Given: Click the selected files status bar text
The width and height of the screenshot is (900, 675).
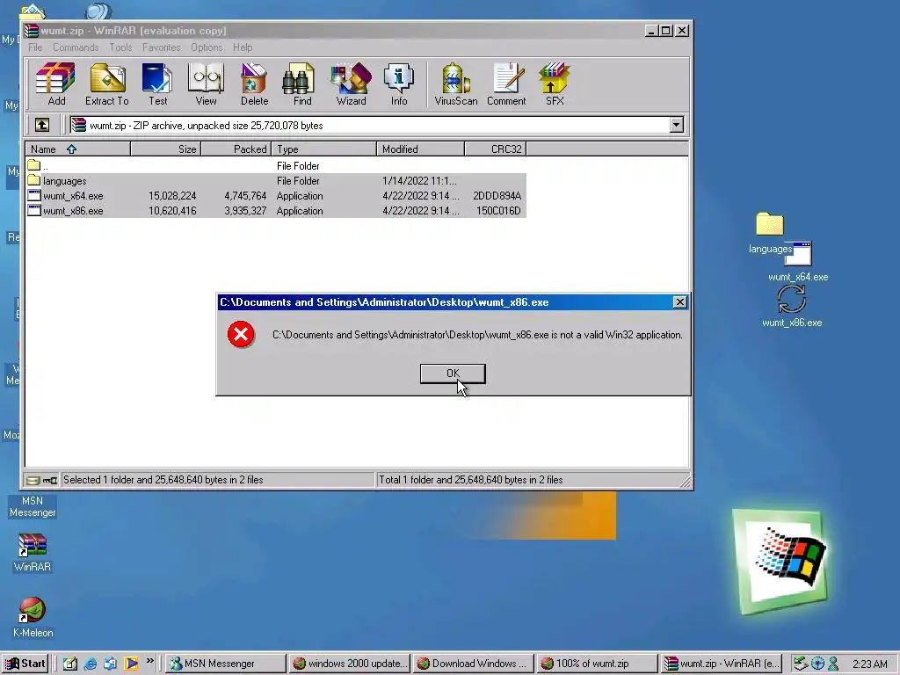Looking at the screenshot, I should point(163,480).
